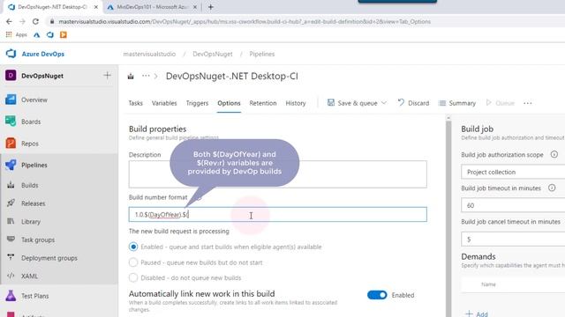Open Test Plans flask icon

11,296
